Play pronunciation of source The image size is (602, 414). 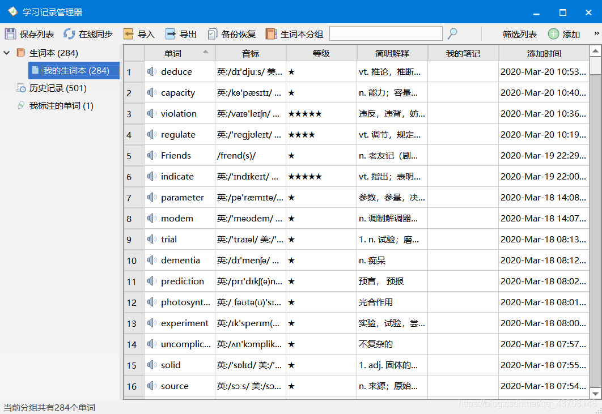(152, 386)
